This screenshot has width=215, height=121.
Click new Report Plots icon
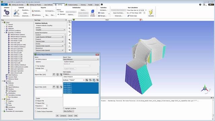(x=54, y=87)
